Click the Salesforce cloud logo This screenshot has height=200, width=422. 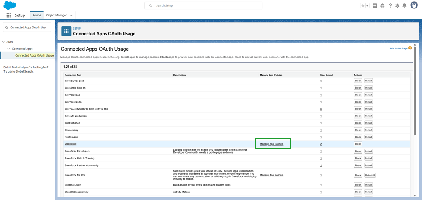[x=9, y=5]
